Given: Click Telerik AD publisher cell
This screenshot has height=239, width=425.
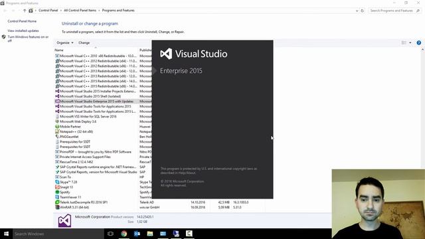Looking at the screenshot, I should (x=147, y=202).
